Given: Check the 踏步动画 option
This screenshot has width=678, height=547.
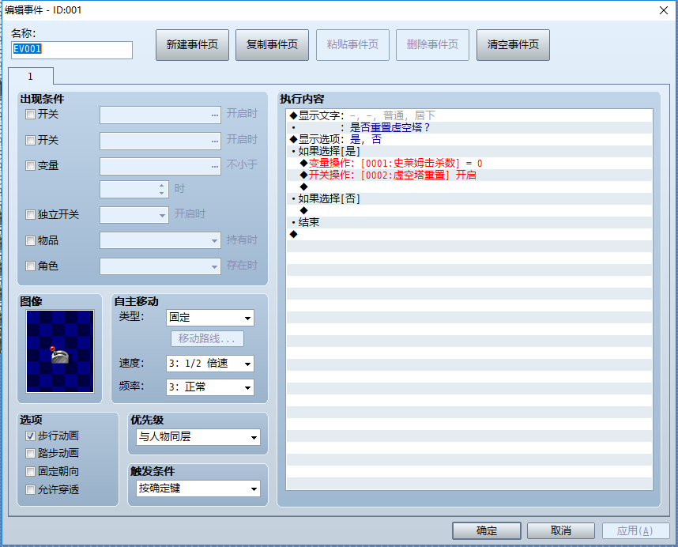Looking at the screenshot, I should point(30,454).
